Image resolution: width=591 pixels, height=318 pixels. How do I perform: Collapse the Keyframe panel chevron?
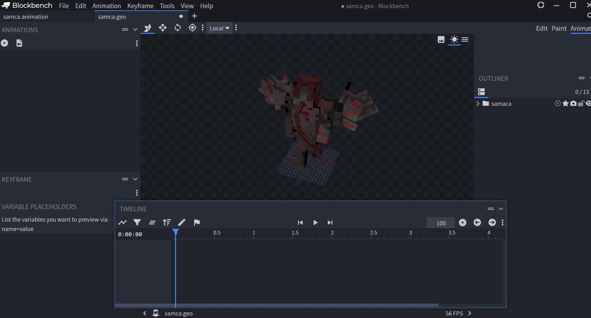(x=135, y=179)
